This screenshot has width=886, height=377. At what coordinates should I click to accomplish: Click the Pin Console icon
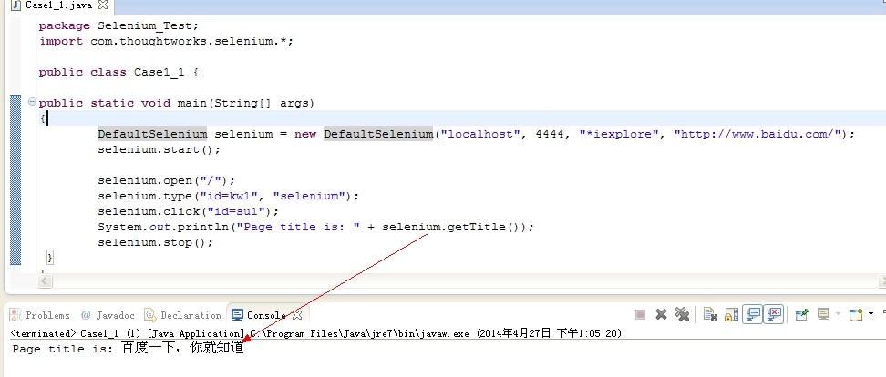[802, 314]
